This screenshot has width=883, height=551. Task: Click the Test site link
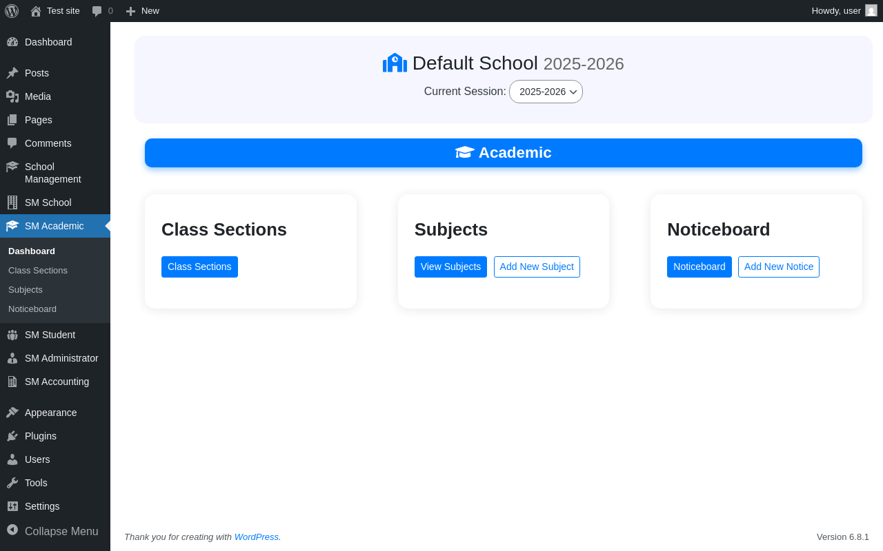pos(63,11)
